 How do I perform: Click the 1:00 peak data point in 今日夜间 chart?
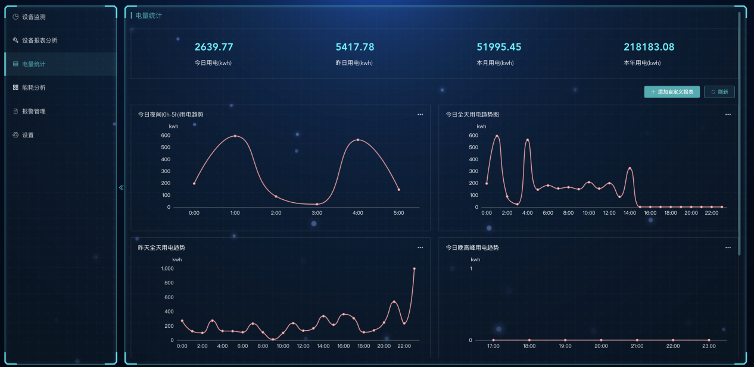point(235,136)
